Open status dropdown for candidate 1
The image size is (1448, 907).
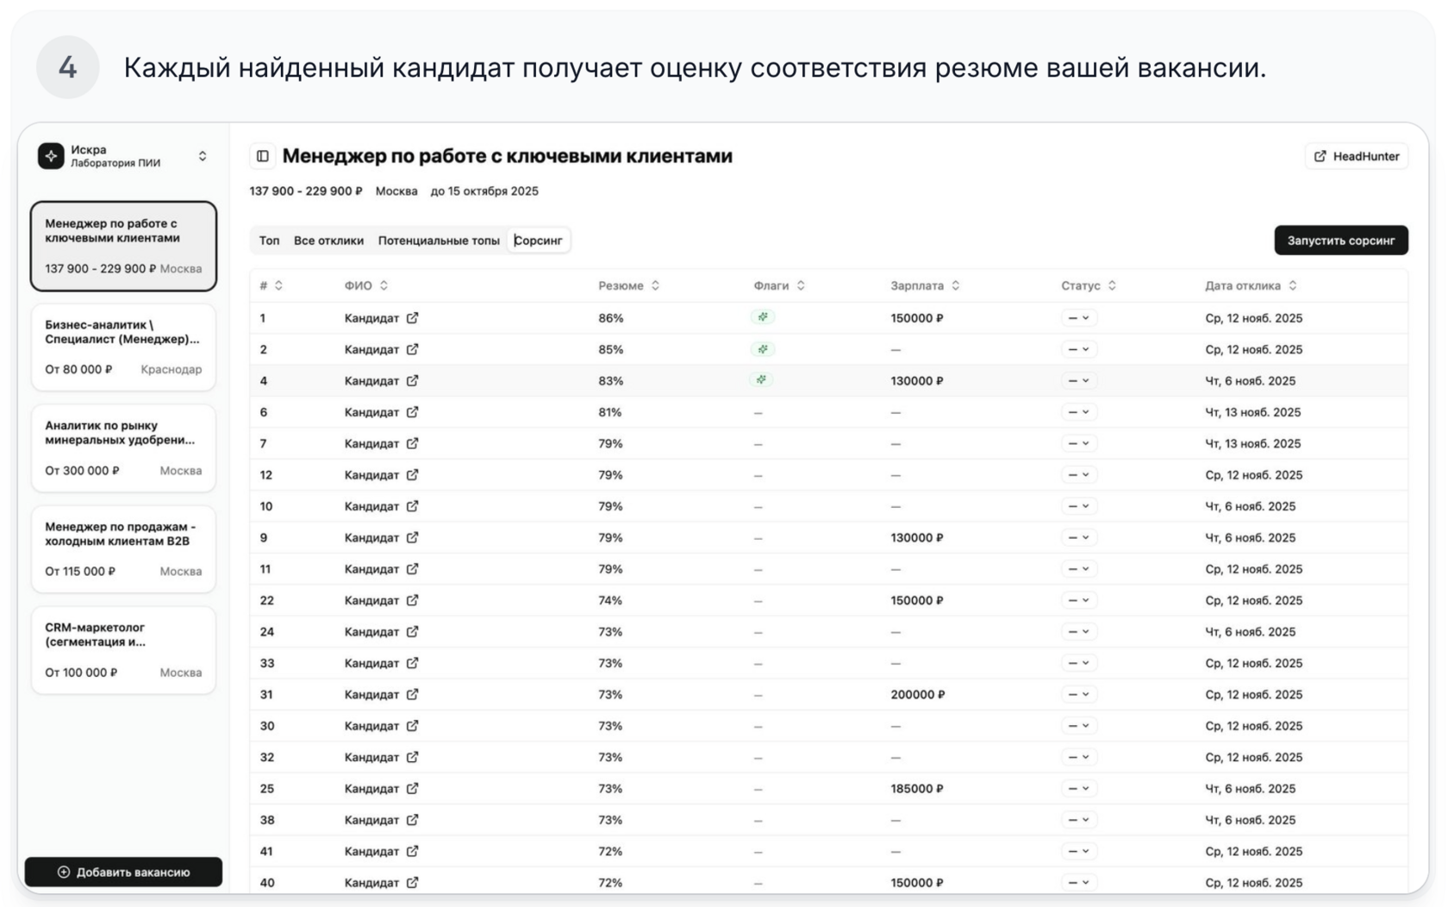pyautogui.click(x=1078, y=318)
